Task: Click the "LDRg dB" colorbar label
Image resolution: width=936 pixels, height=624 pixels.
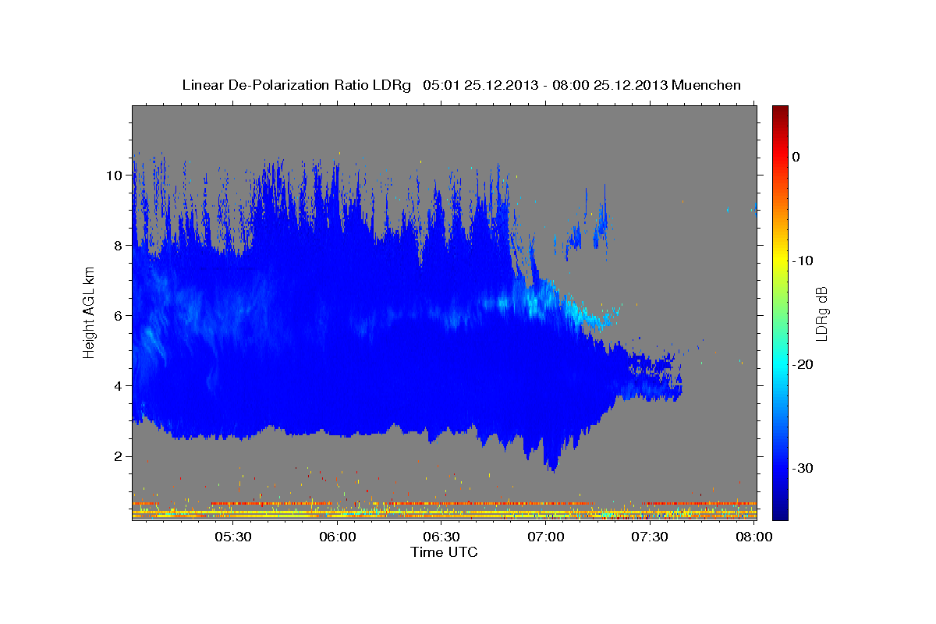Action: coord(821,313)
